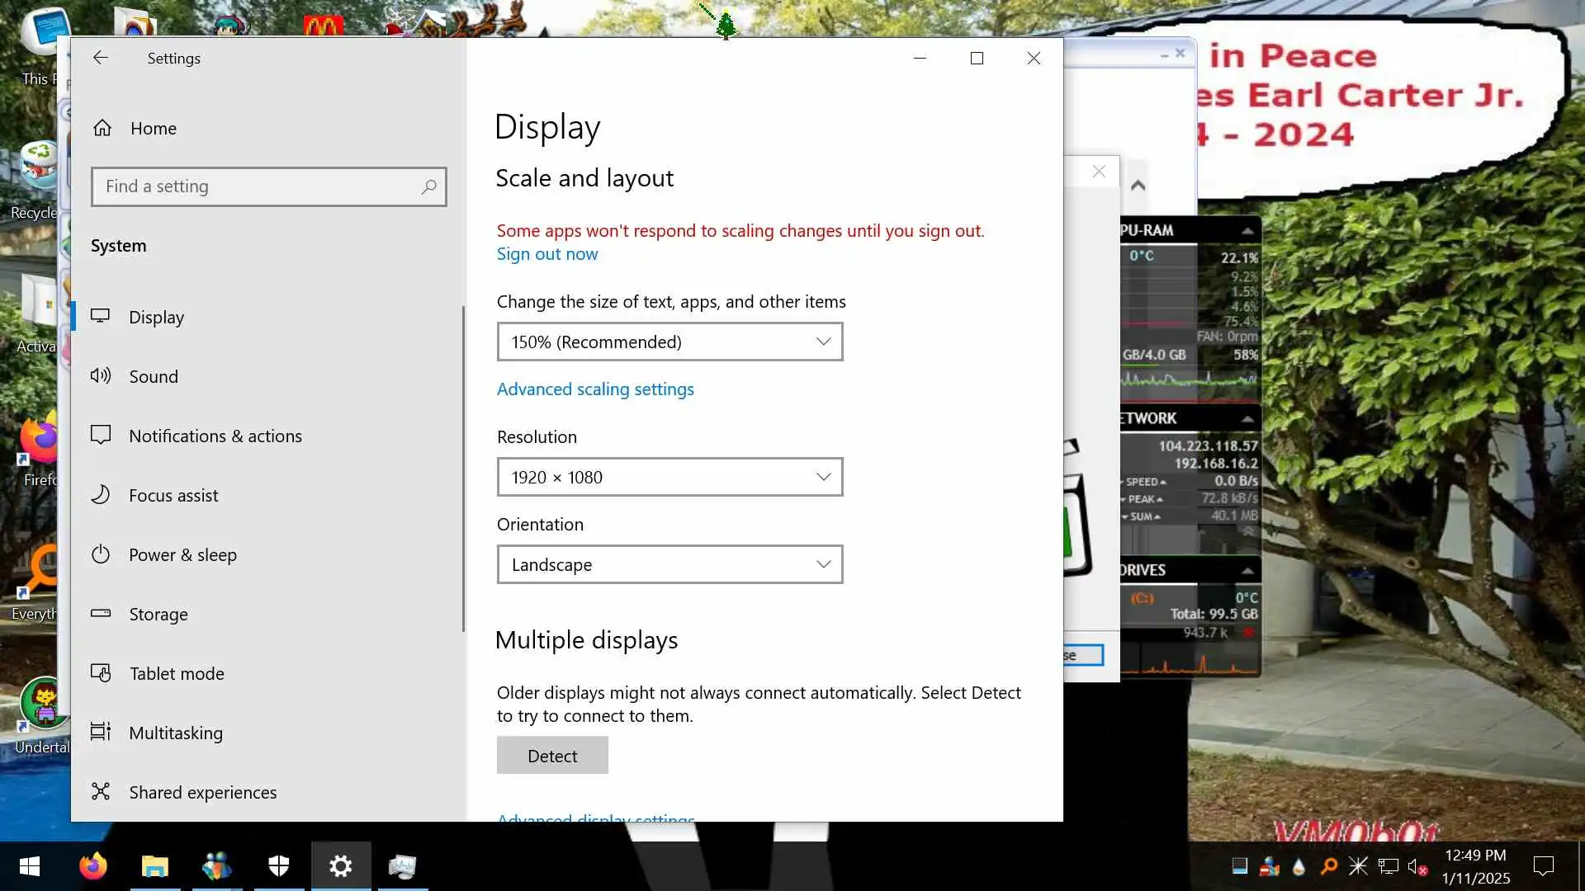Screen dimensions: 1585x891
Task: Click the Storage drive icon
Action: [101, 614]
